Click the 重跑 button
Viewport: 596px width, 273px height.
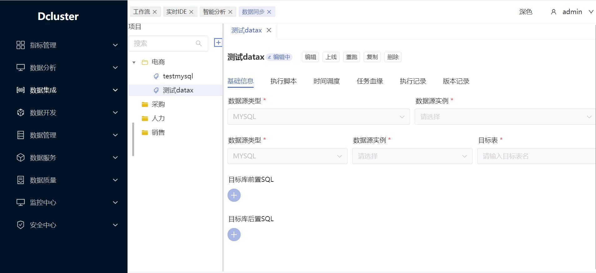click(x=351, y=57)
